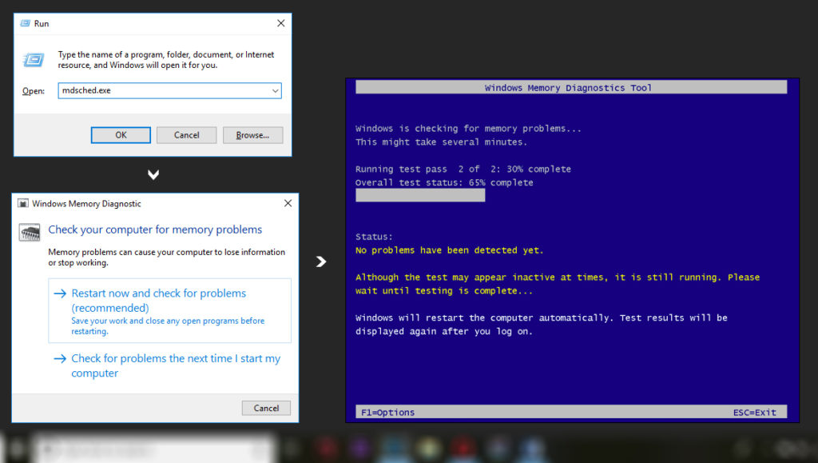Click the blue program icon in the Run dialog
This screenshot has height=463, width=818.
point(32,59)
